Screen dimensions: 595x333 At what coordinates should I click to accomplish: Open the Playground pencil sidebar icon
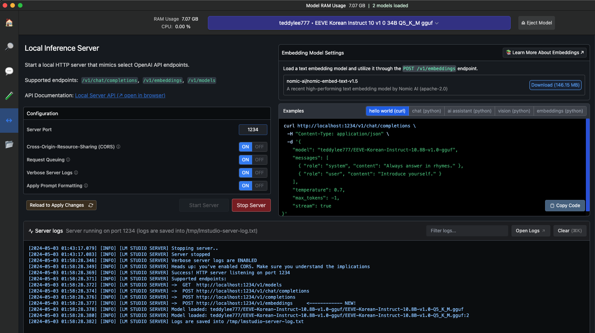(x=9, y=96)
